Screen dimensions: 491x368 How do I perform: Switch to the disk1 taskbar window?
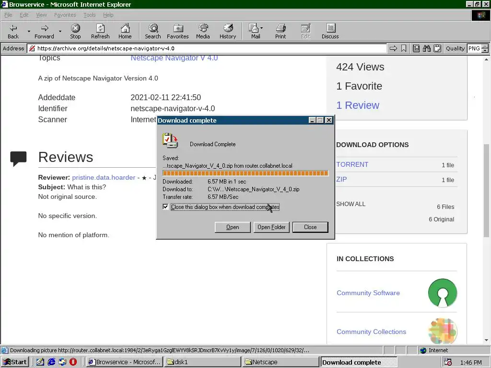(203, 362)
